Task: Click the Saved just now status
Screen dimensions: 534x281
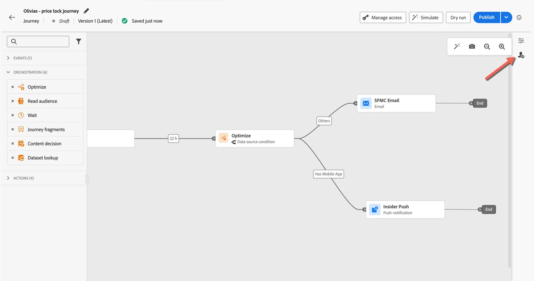Action: click(x=147, y=21)
